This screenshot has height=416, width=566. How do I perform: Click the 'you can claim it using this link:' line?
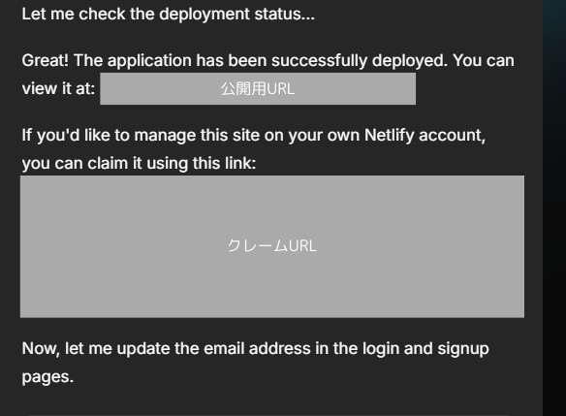[139, 163]
